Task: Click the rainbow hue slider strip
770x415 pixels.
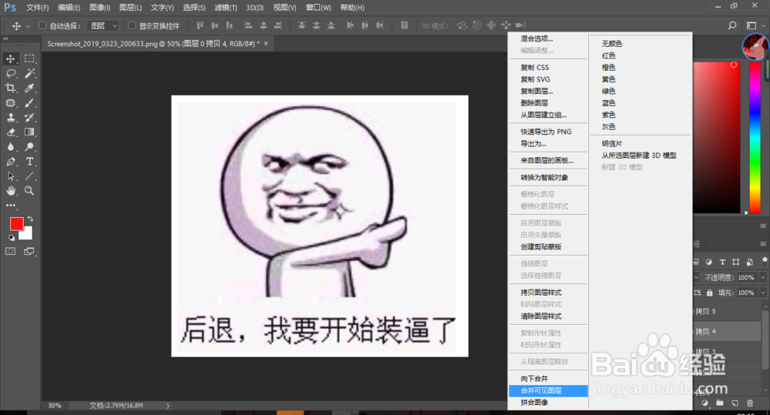Action: (x=755, y=138)
